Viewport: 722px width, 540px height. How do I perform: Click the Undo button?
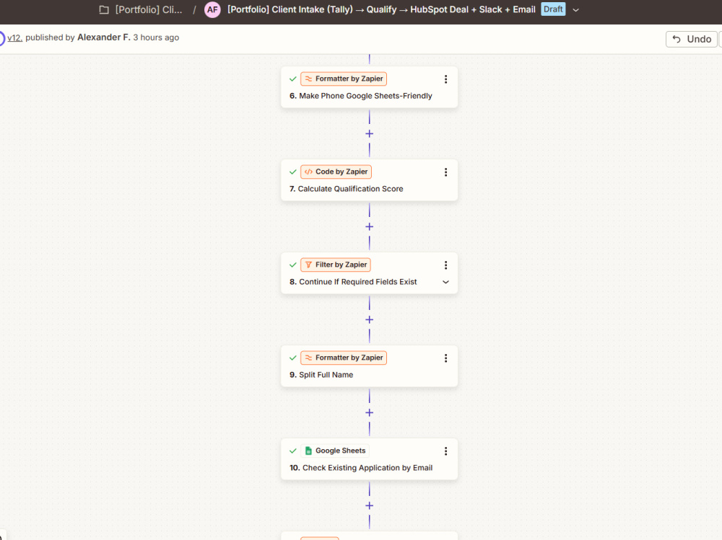click(692, 39)
